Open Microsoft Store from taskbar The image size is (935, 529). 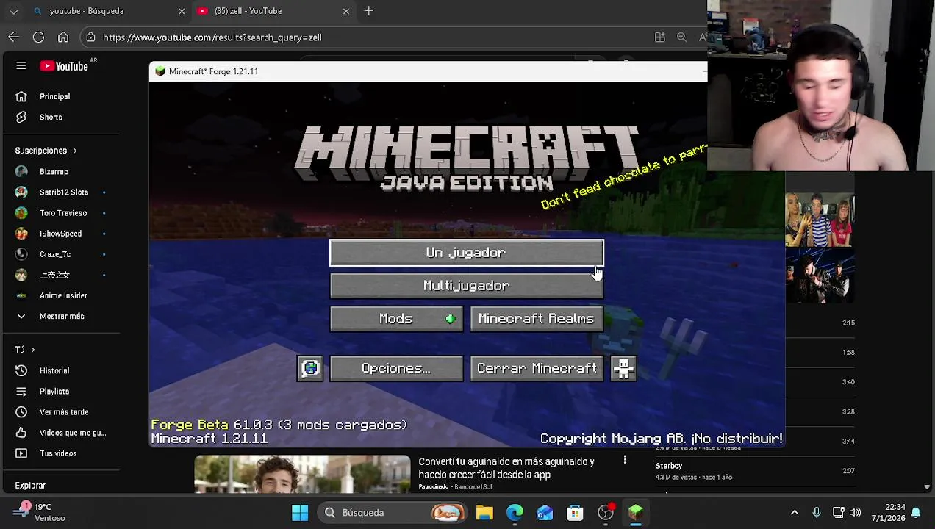pyautogui.click(x=575, y=513)
